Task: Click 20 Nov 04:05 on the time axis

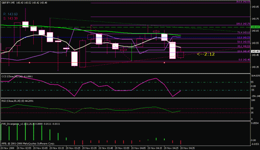Action: 139,148
